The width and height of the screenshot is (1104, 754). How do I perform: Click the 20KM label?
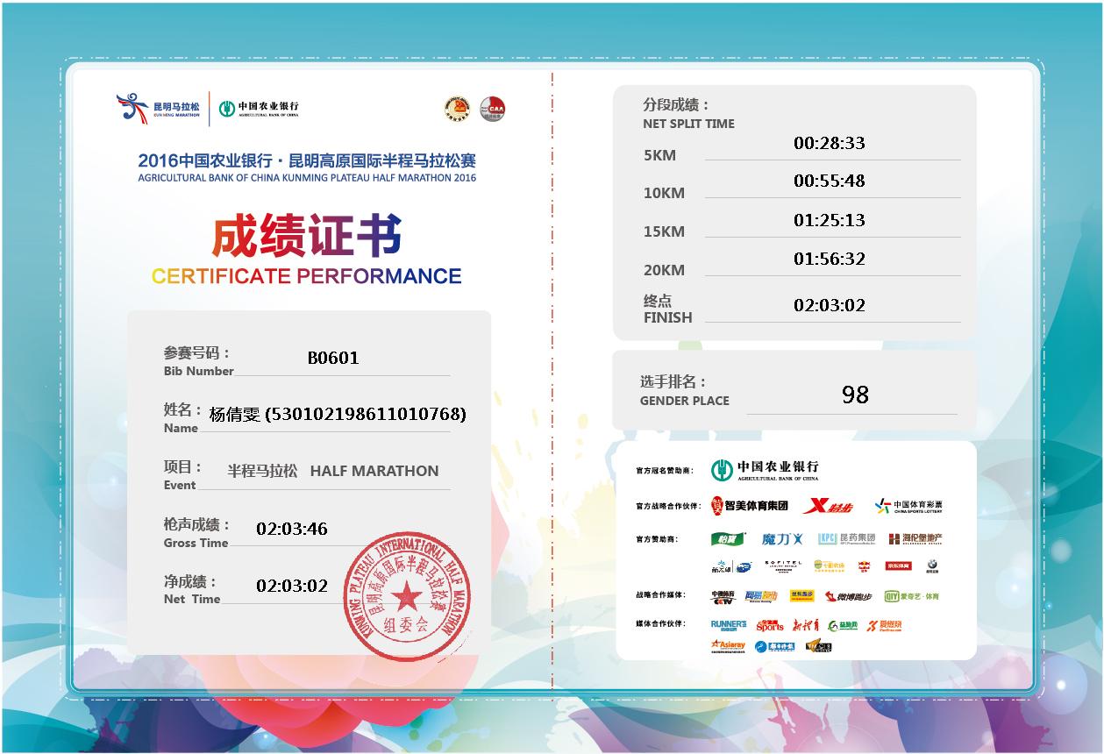pos(664,270)
